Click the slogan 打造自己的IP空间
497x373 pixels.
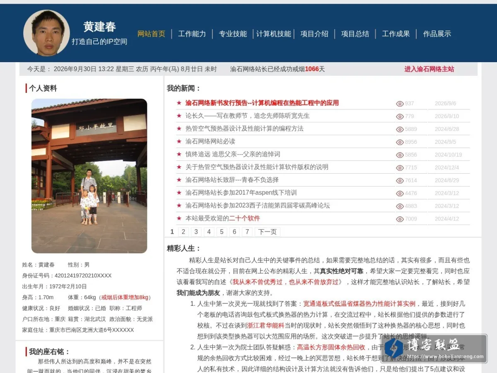[99, 42]
